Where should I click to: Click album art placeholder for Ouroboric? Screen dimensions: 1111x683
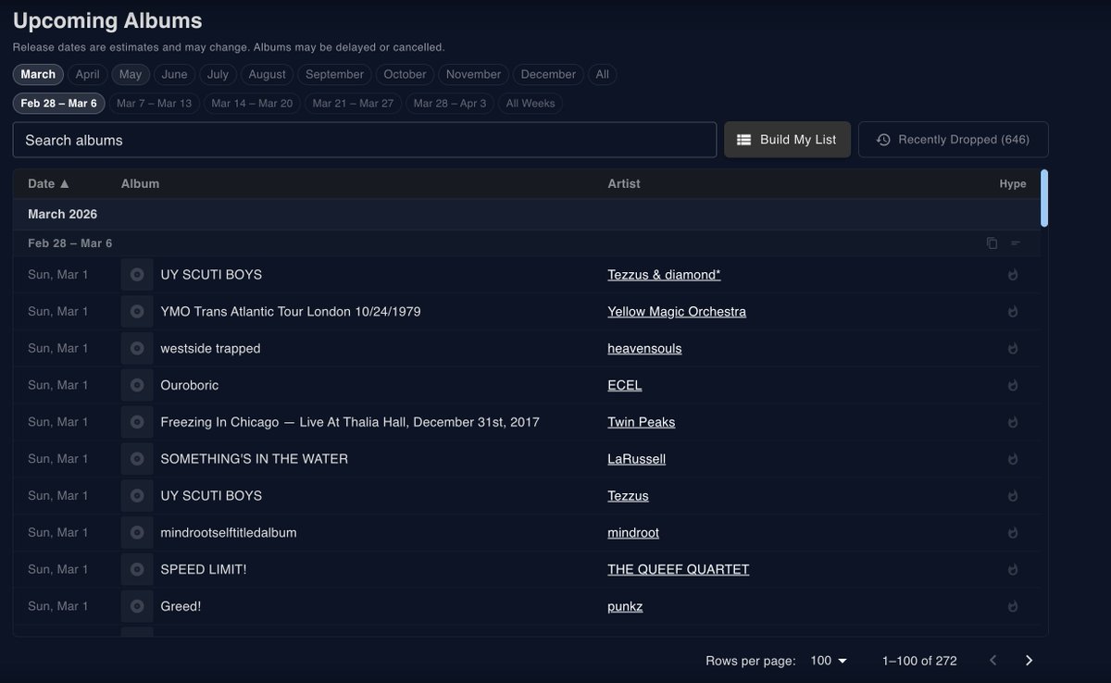pyautogui.click(x=137, y=385)
